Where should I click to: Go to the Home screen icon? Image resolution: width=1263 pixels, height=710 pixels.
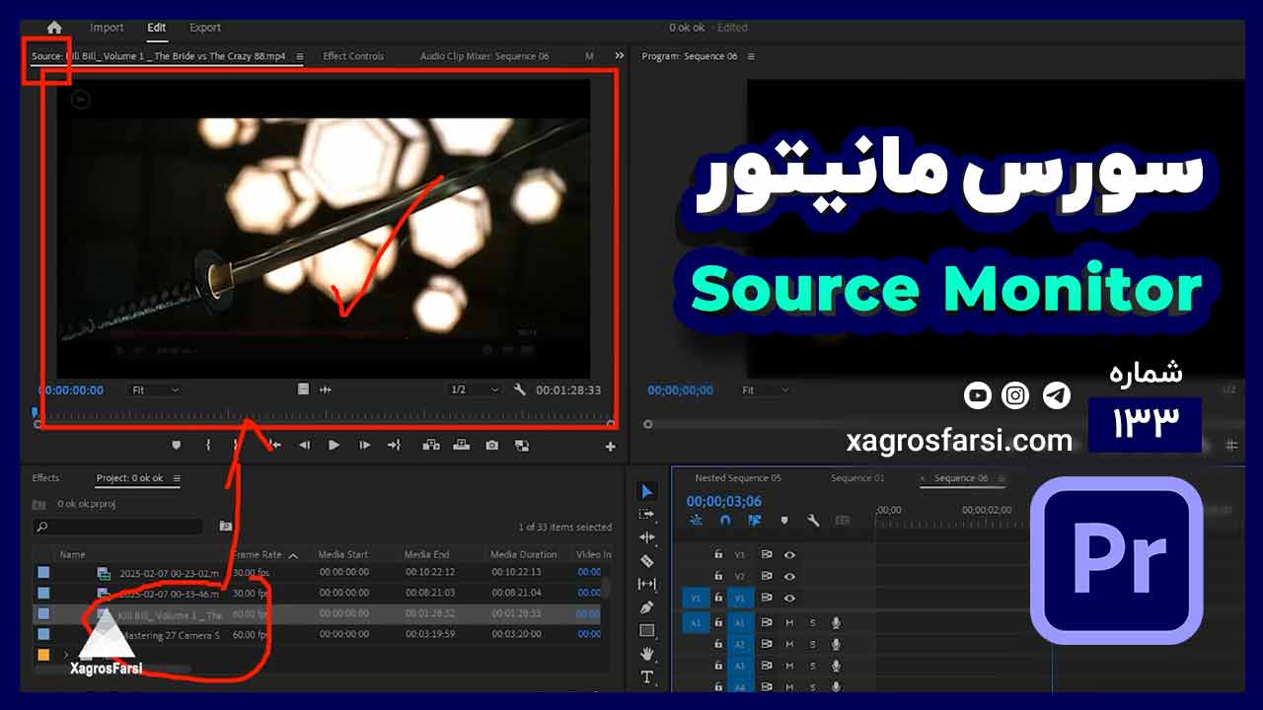(54, 28)
